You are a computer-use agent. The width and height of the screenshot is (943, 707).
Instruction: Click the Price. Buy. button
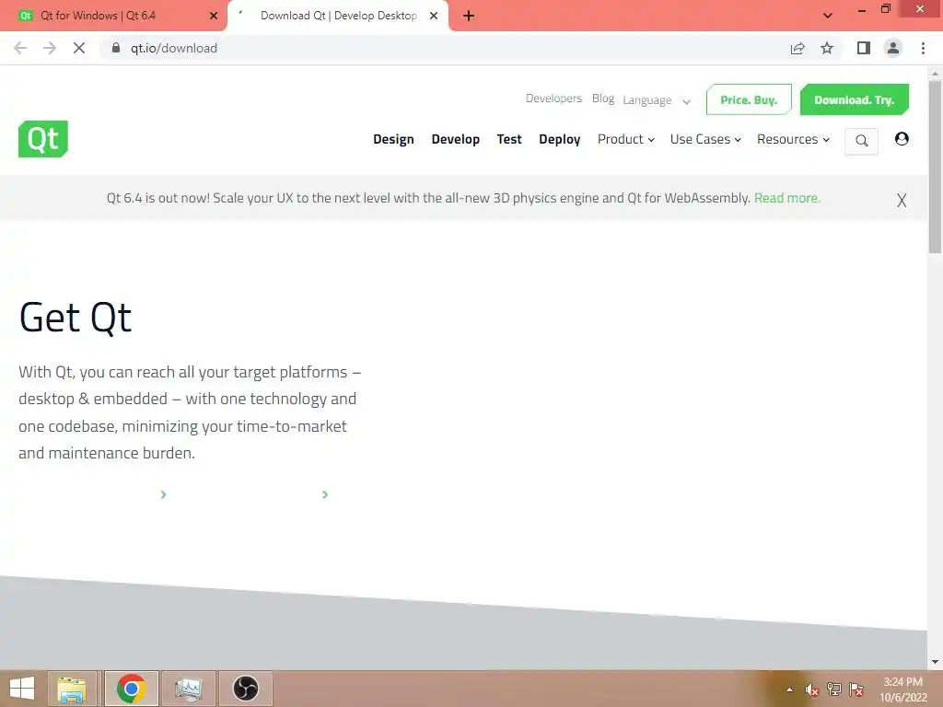tap(749, 99)
